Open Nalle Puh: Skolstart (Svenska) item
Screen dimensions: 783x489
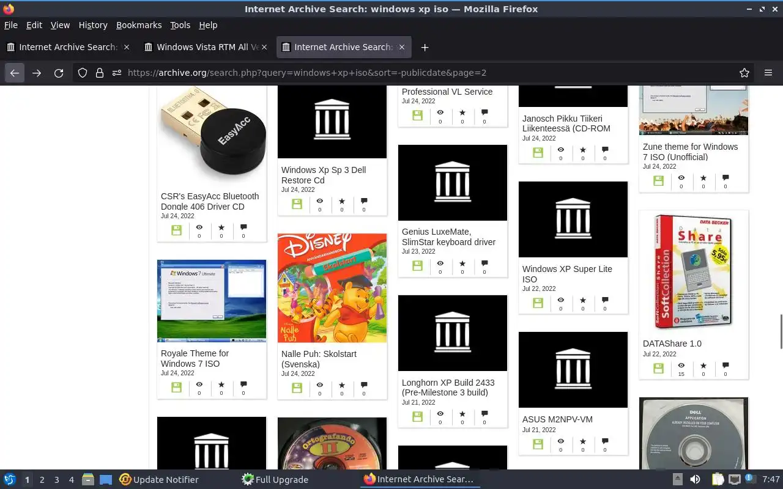(319, 359)
